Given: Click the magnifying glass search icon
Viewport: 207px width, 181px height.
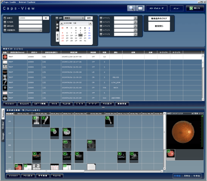Looking at the screenshot, I should [x=131, y=8].
